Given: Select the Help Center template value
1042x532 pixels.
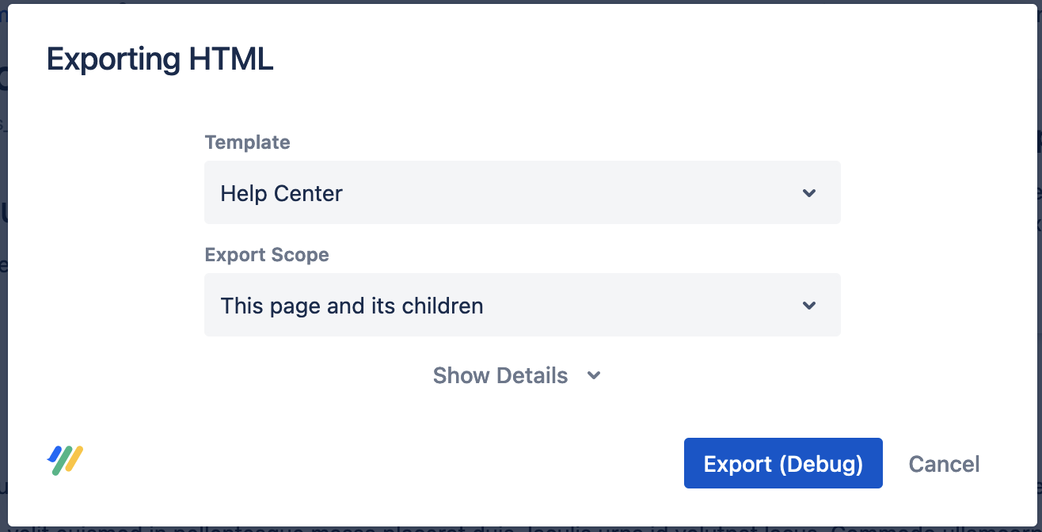Looking at the screenshot, I should (281, 194).
